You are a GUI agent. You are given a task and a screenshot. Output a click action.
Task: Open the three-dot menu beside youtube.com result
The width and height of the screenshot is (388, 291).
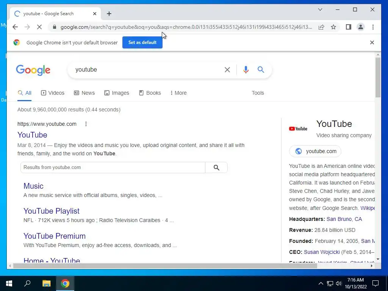click(86, 124)
